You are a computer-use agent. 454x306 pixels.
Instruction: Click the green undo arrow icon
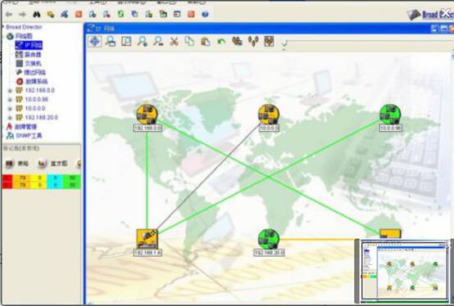pos(221,42)
